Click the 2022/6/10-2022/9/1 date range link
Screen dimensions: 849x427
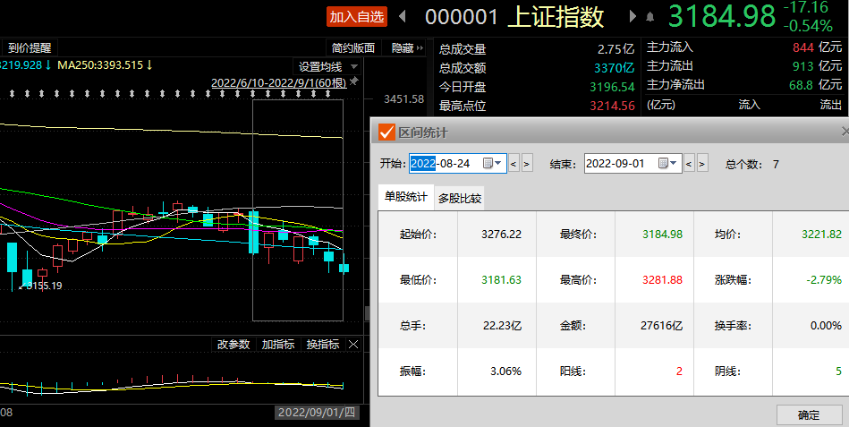point(278,82)
